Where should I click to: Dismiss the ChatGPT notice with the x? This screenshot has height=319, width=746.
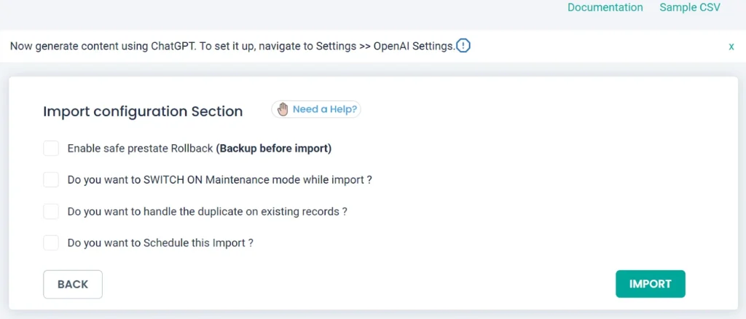(x=731, y=46)
